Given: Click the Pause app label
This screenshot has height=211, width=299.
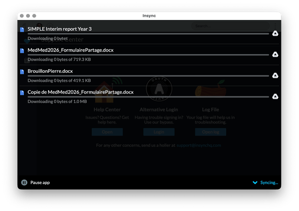Looking at the screenshot, I should pos(40,182).
